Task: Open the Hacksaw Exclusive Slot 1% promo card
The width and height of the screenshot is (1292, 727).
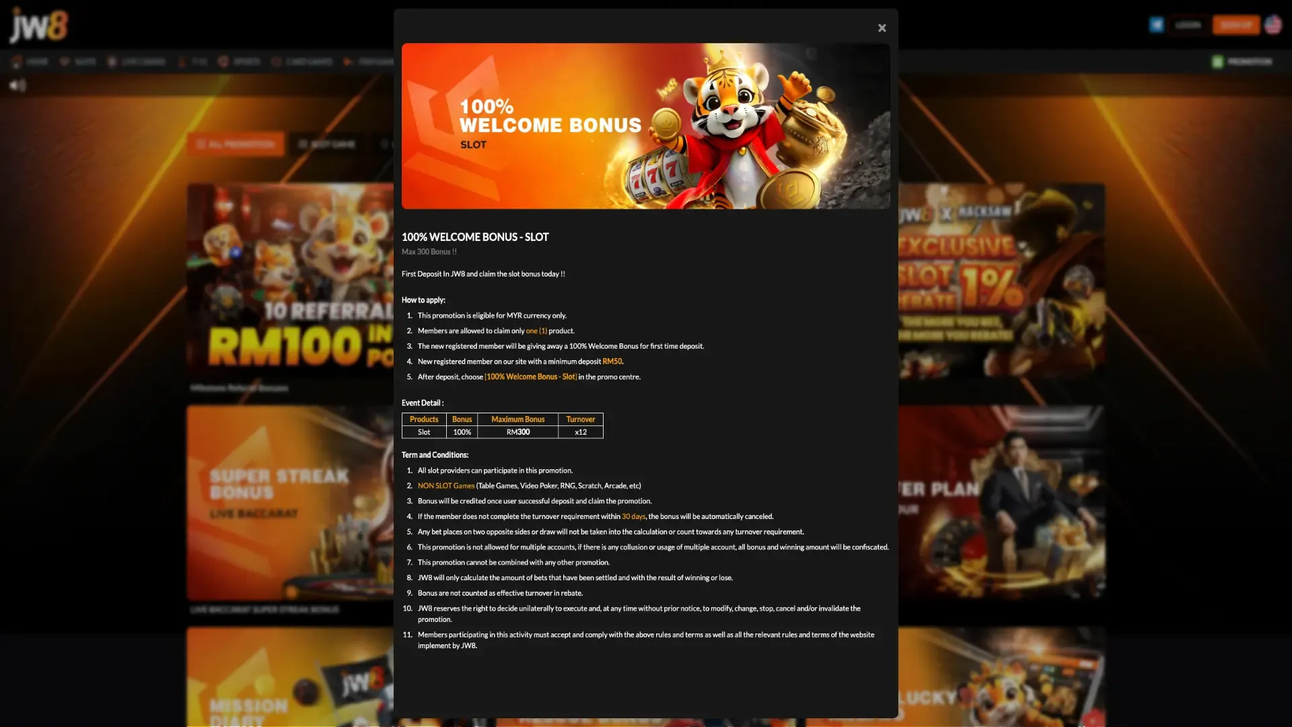Action: 1001,280
